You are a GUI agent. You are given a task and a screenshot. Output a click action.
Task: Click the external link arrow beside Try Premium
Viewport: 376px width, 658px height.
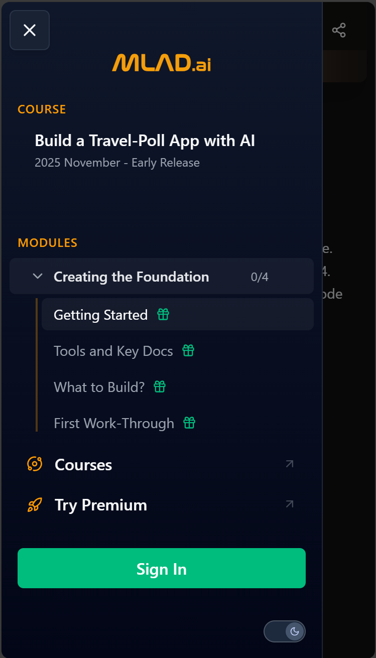click(289, 504)
